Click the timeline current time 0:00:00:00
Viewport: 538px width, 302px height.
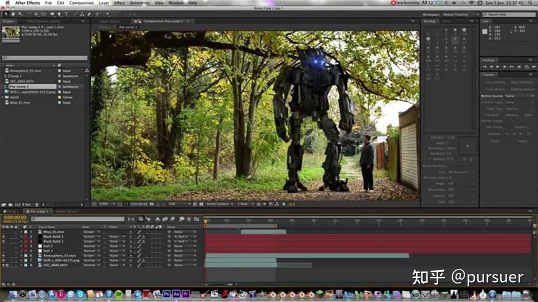pos(15,218)
